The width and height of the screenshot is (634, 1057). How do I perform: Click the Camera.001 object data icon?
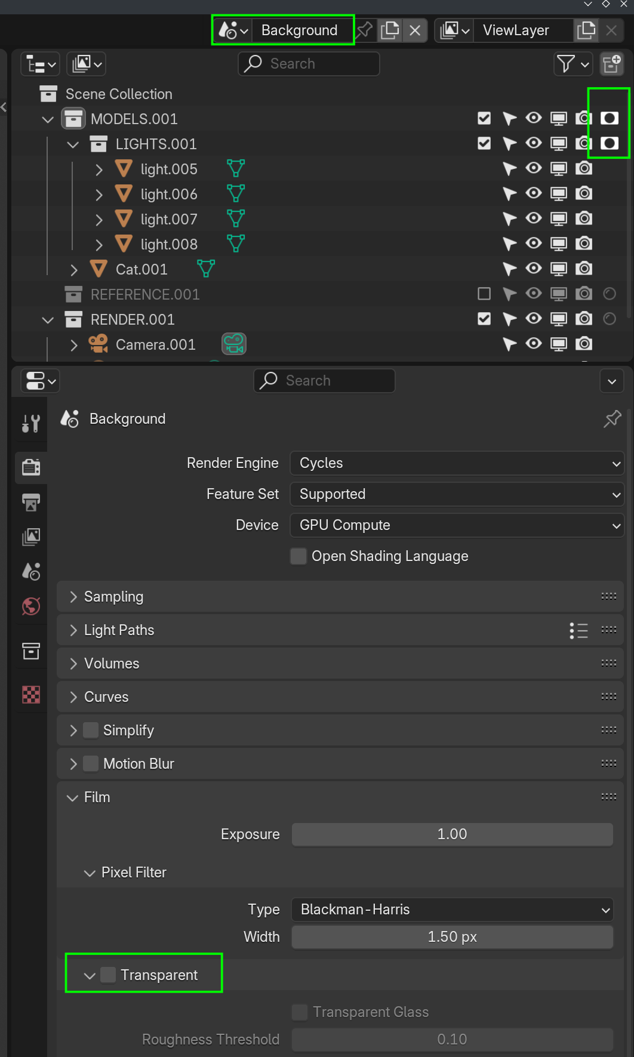tap(234, 344)
